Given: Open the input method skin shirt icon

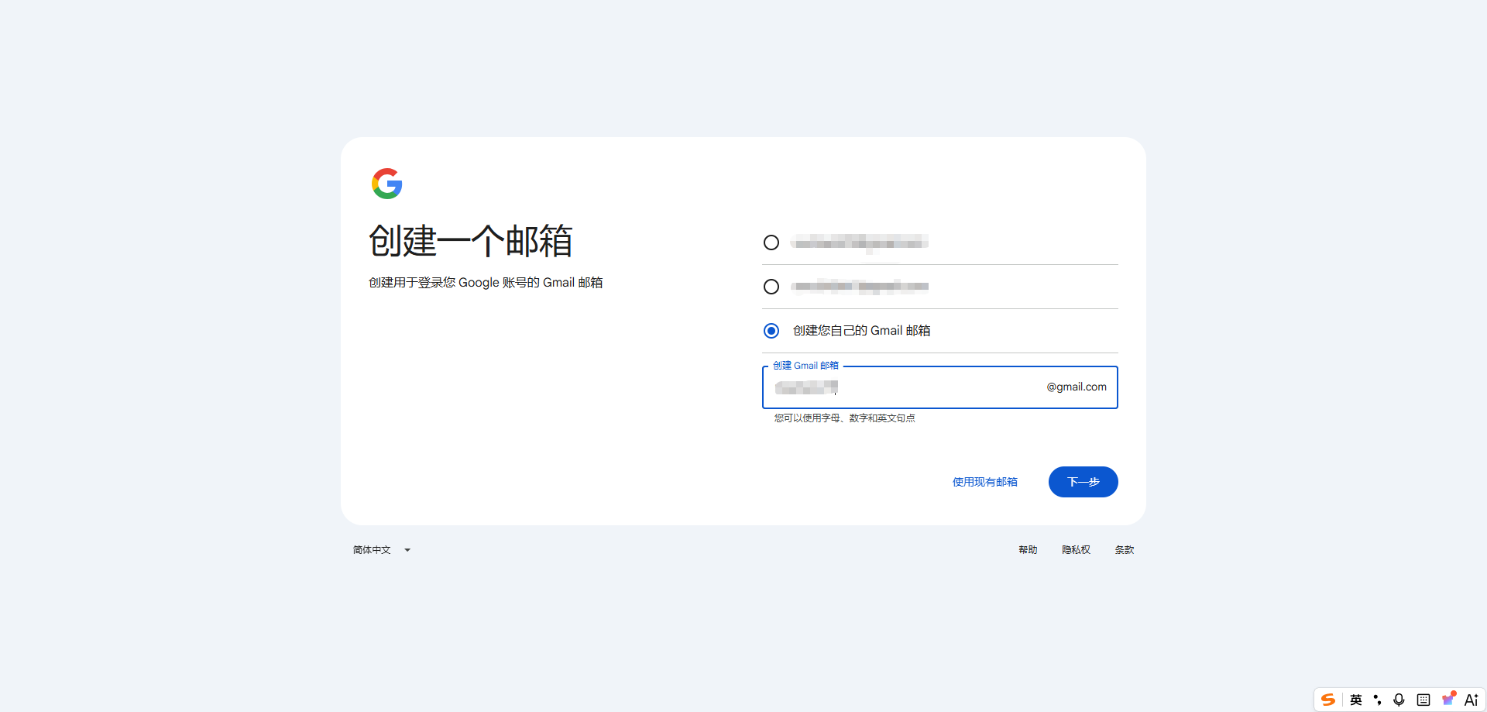Looking at the screenshot, I should [x=1448, y=699].
